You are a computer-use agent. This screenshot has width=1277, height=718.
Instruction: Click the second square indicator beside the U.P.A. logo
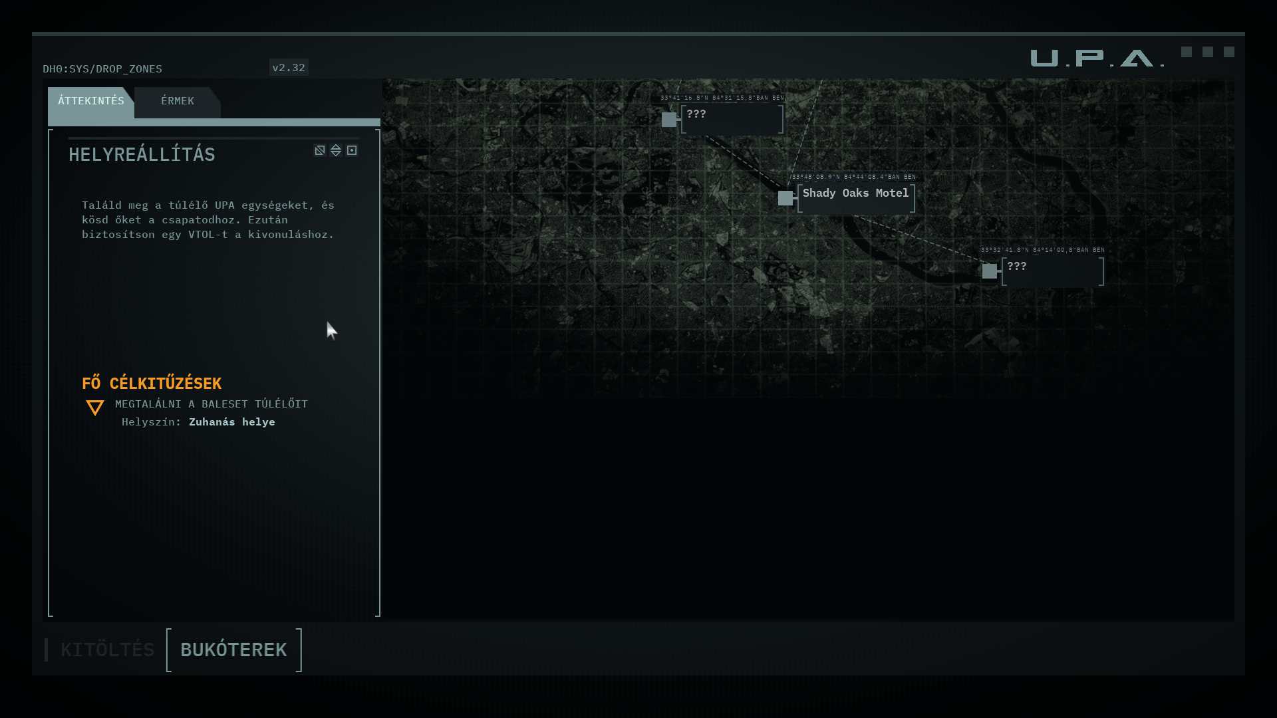[1208, 52]
